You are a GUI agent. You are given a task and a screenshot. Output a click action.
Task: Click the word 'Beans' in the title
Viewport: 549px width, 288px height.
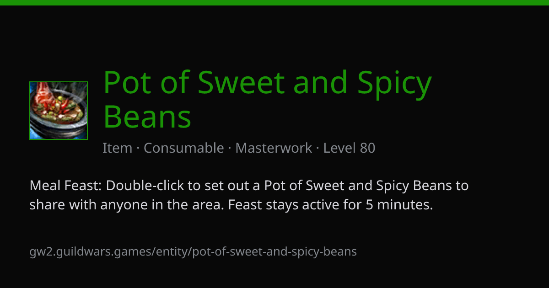147,116
